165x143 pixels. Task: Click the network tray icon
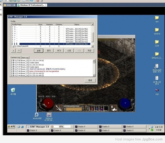tap(152, 127)
